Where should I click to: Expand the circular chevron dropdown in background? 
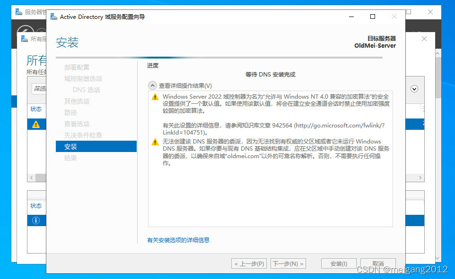tap(414, 89)
